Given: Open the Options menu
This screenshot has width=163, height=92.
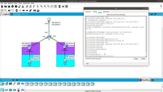Looking at the screenshot, I should click(10, 3).
